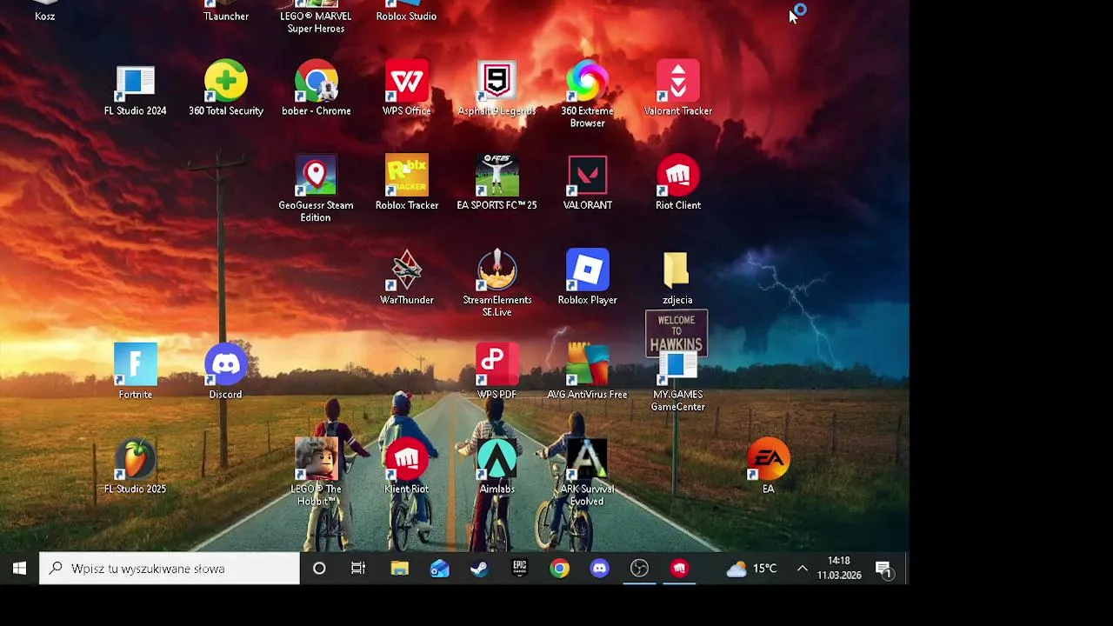
Task: Switch to OBS Studio on taskbar
Action: click(x=639, y=569)
